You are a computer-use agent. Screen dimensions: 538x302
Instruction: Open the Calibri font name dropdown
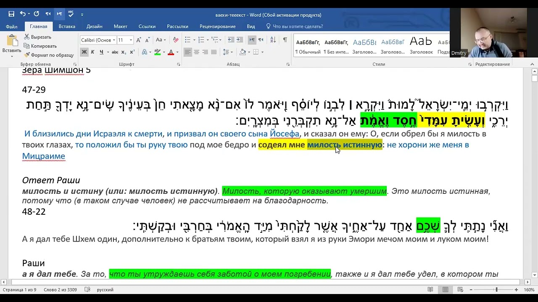click(x=114, y=40)
